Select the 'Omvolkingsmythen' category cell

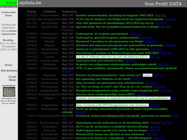tap(50, 116)
